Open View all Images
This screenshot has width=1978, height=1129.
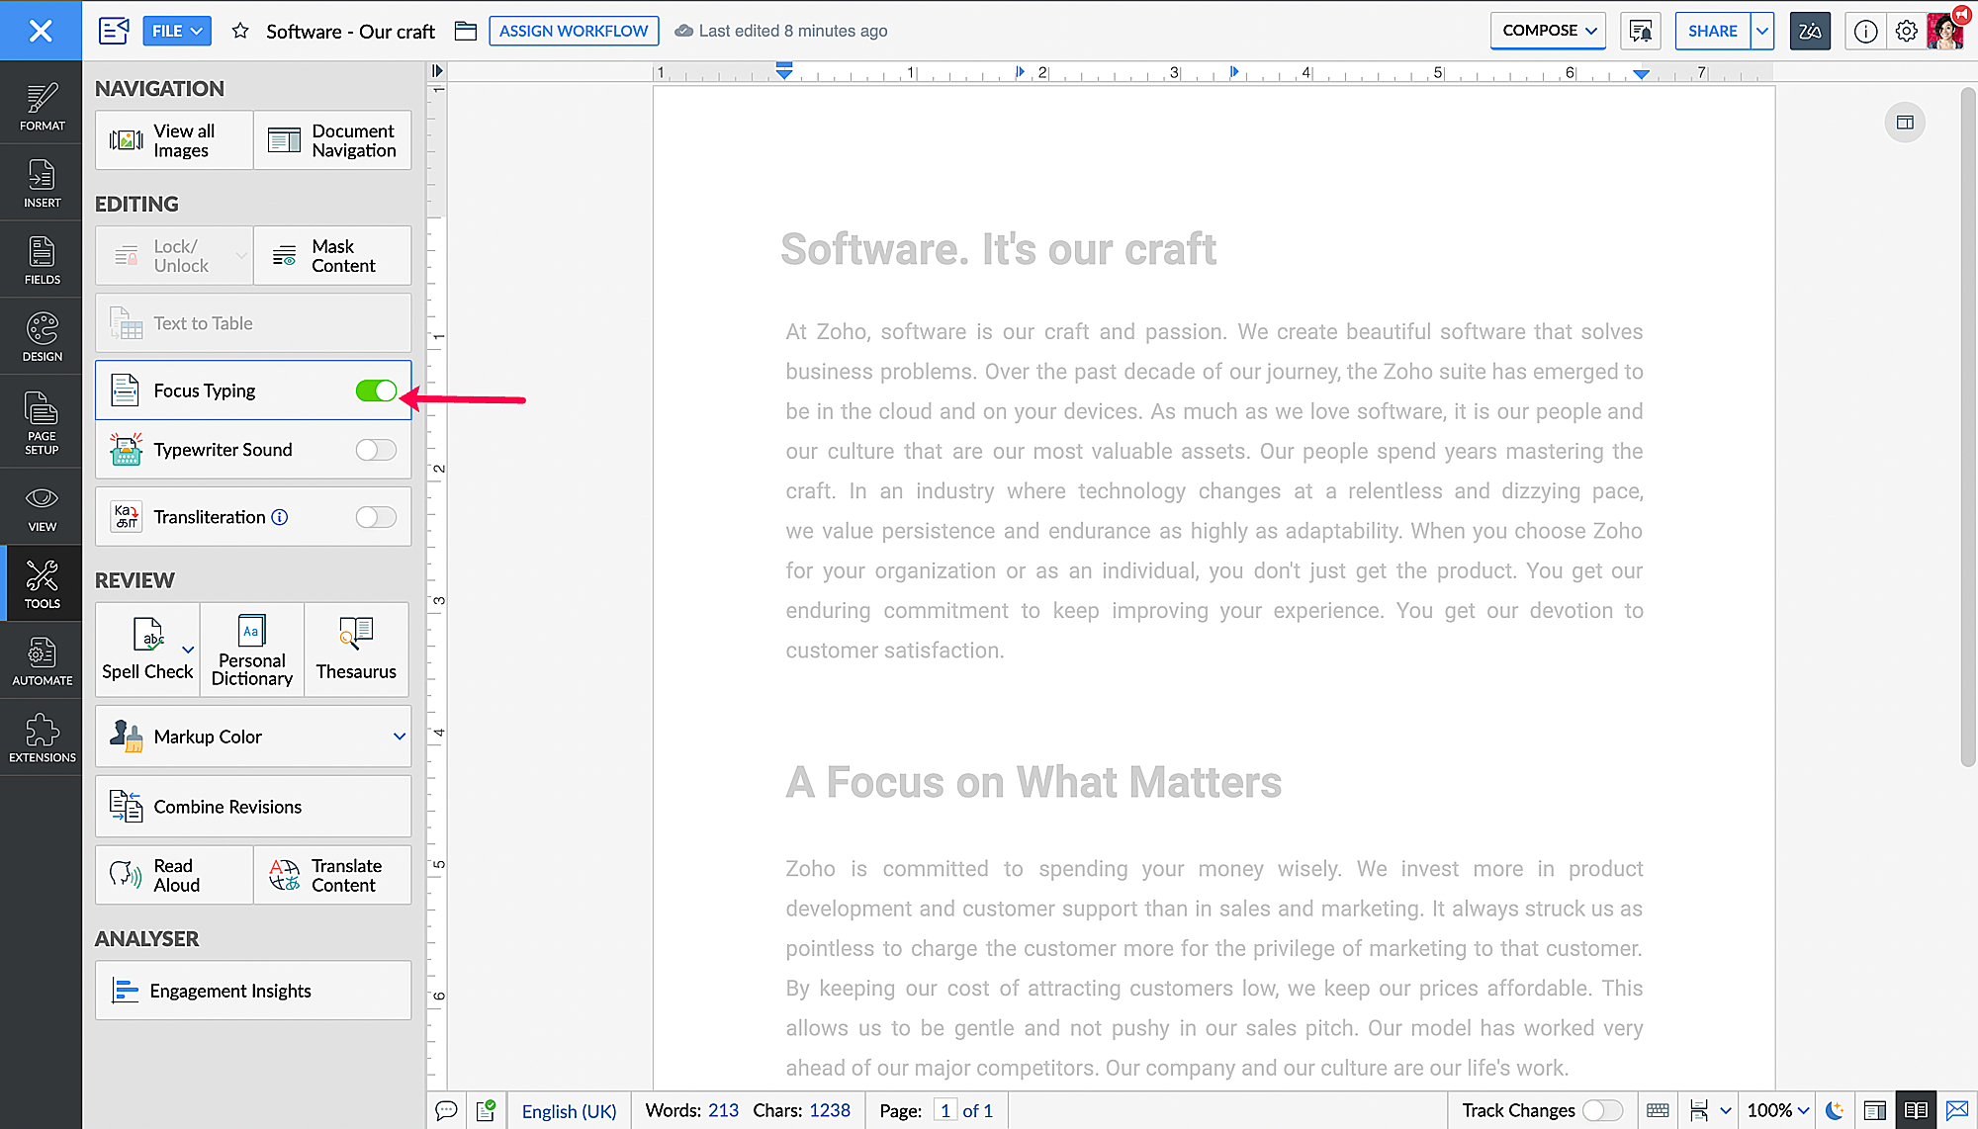[174, 140]
